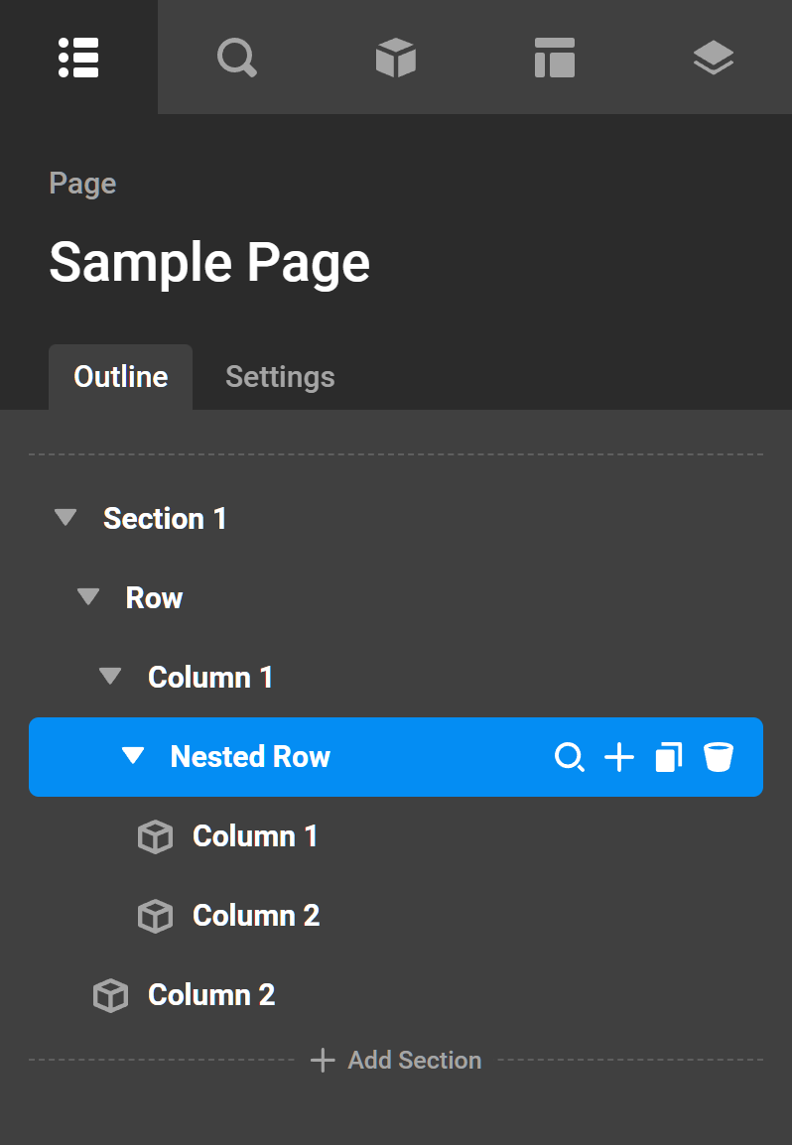792x1145 pixels.
Task: Select the Section 1 item
Action: [165, 518]
